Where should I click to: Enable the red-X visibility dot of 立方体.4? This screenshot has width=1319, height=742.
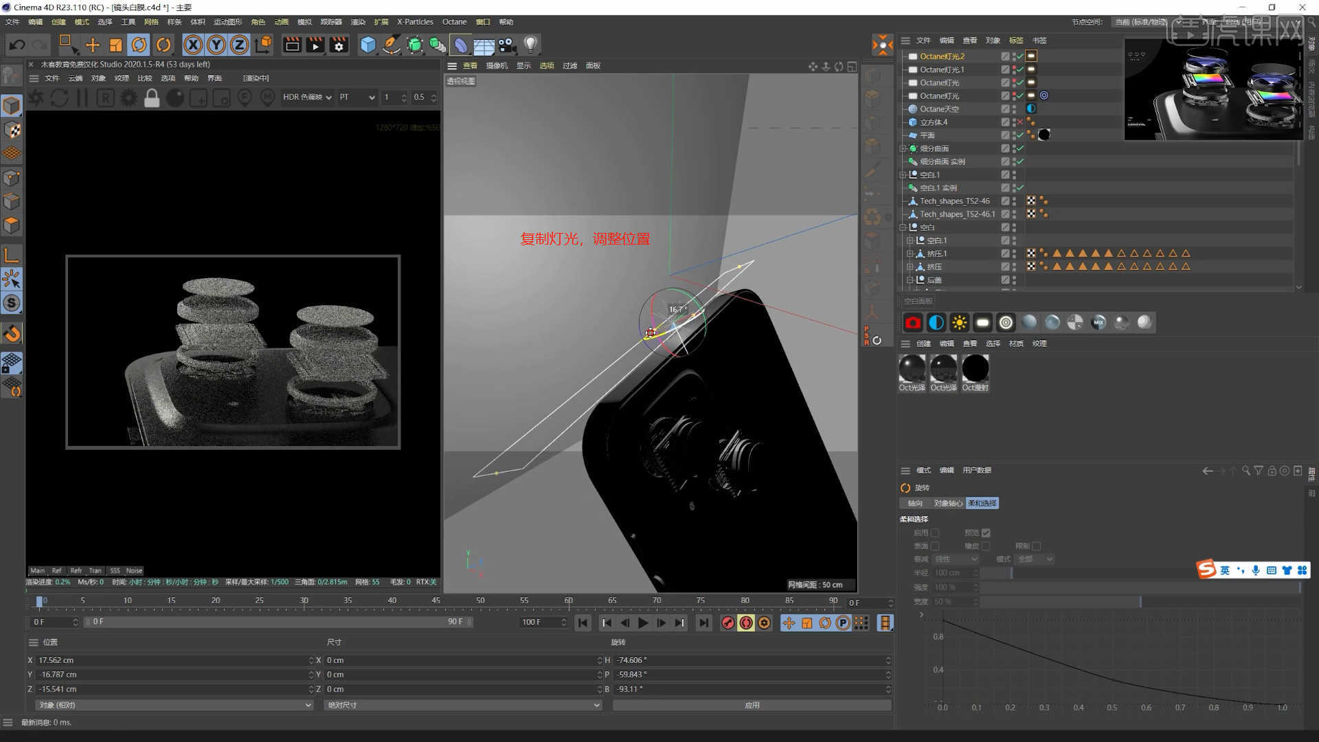click(1019, 122)
